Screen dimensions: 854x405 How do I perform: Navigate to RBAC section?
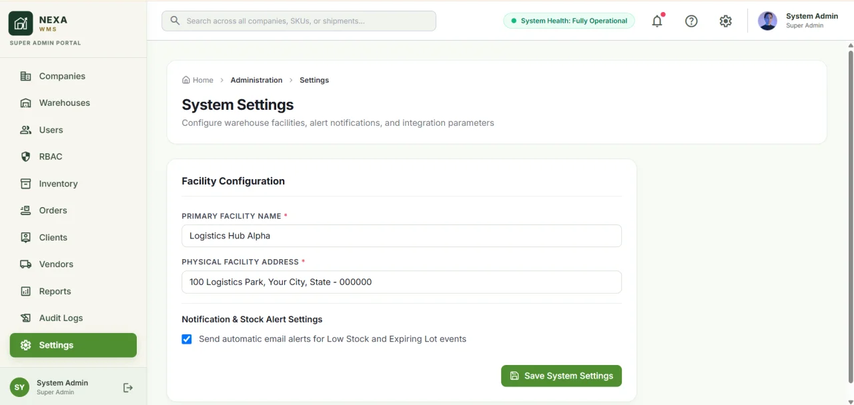(x=73, y=157)
